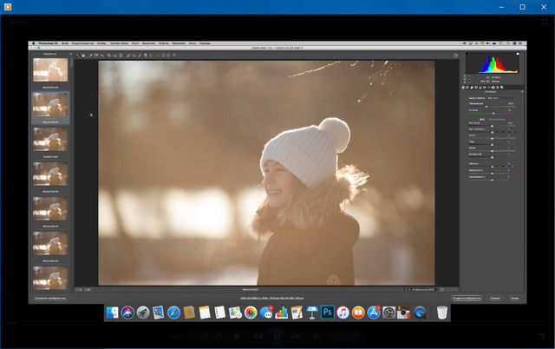Screen dimensions: 555x349
Task: Click the Photoshop icon in the Dock
Action: pos(328,312)
